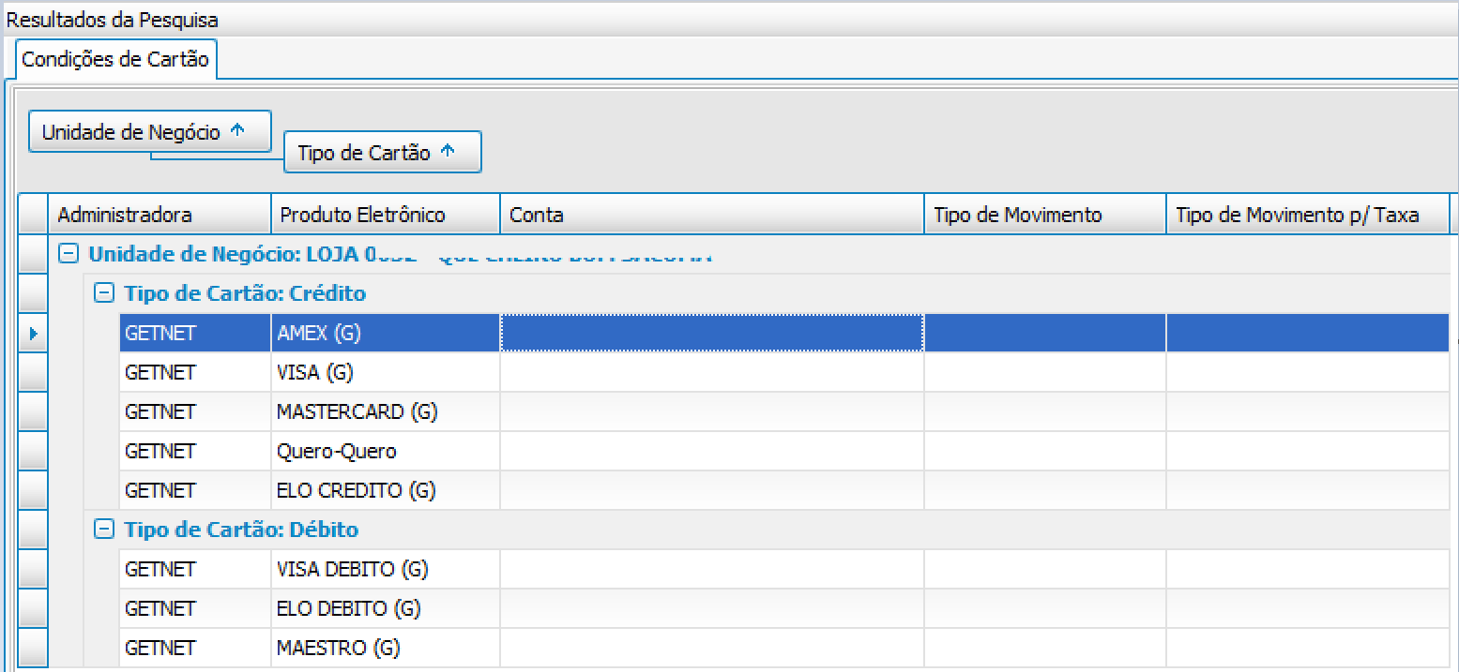Click GETNET cell in the VISA (G) row
The width and height of the screenshot is (1459, 672).
[x=195, y=372]
